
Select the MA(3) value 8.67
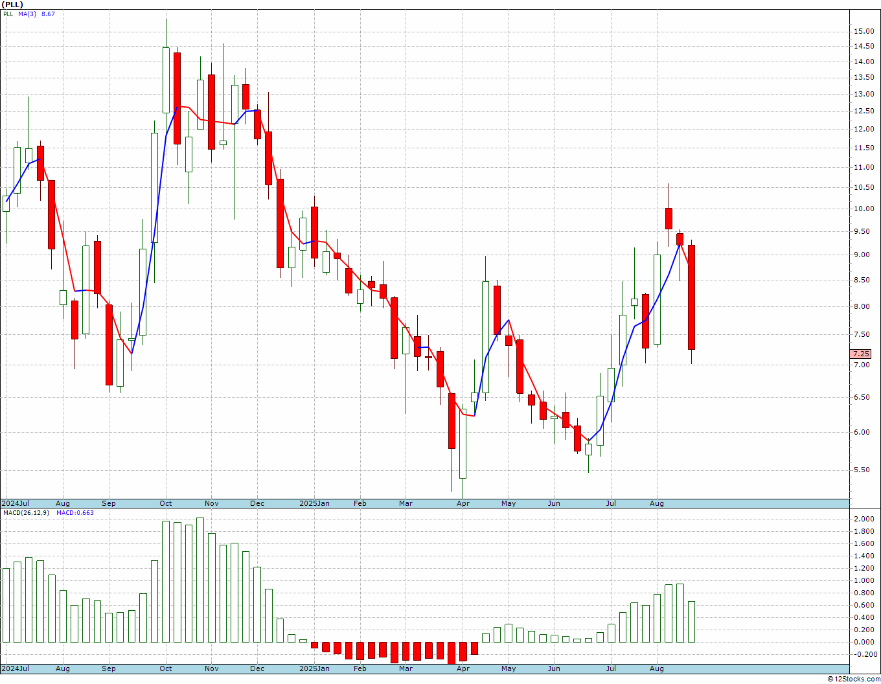click(x=48, y=14)
